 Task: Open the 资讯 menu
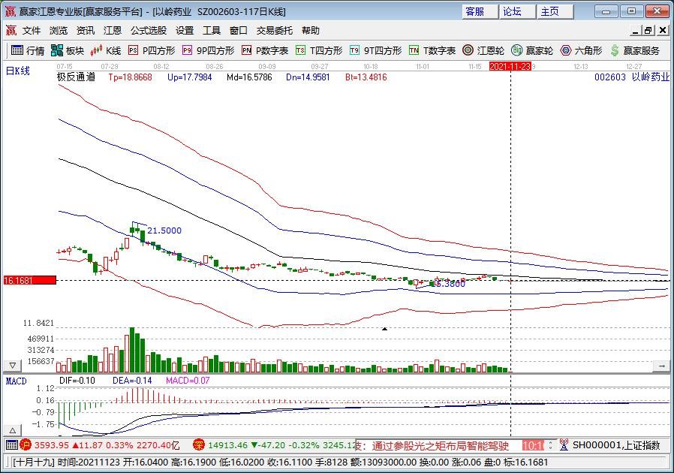point(86,31)
